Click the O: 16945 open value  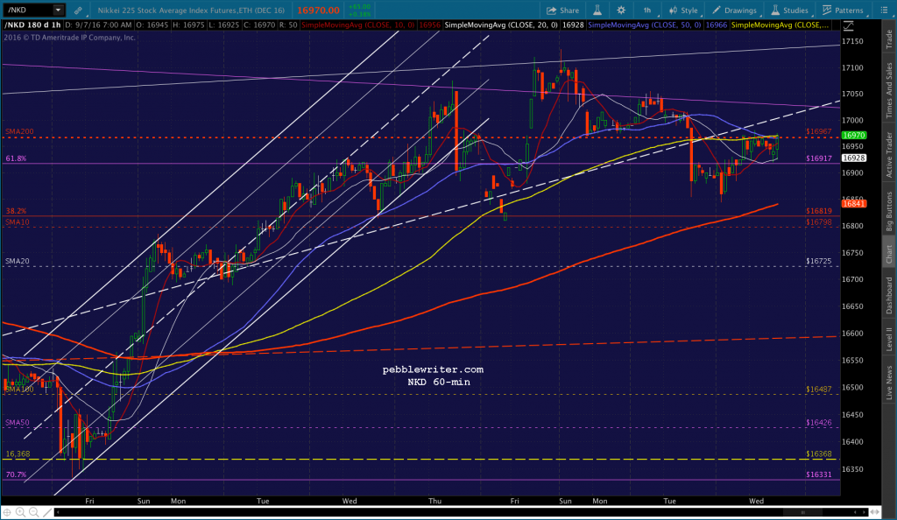(153, 25)
